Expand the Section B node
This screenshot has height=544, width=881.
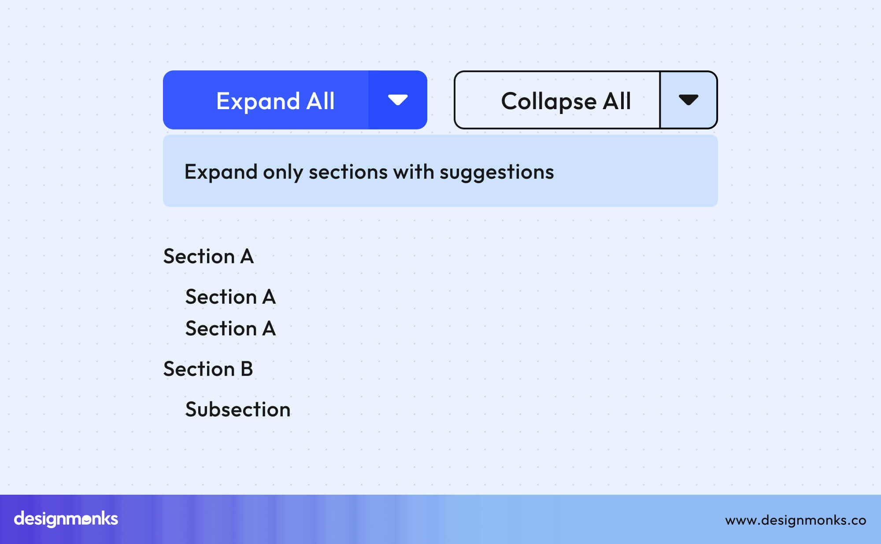tap(209, 369)
